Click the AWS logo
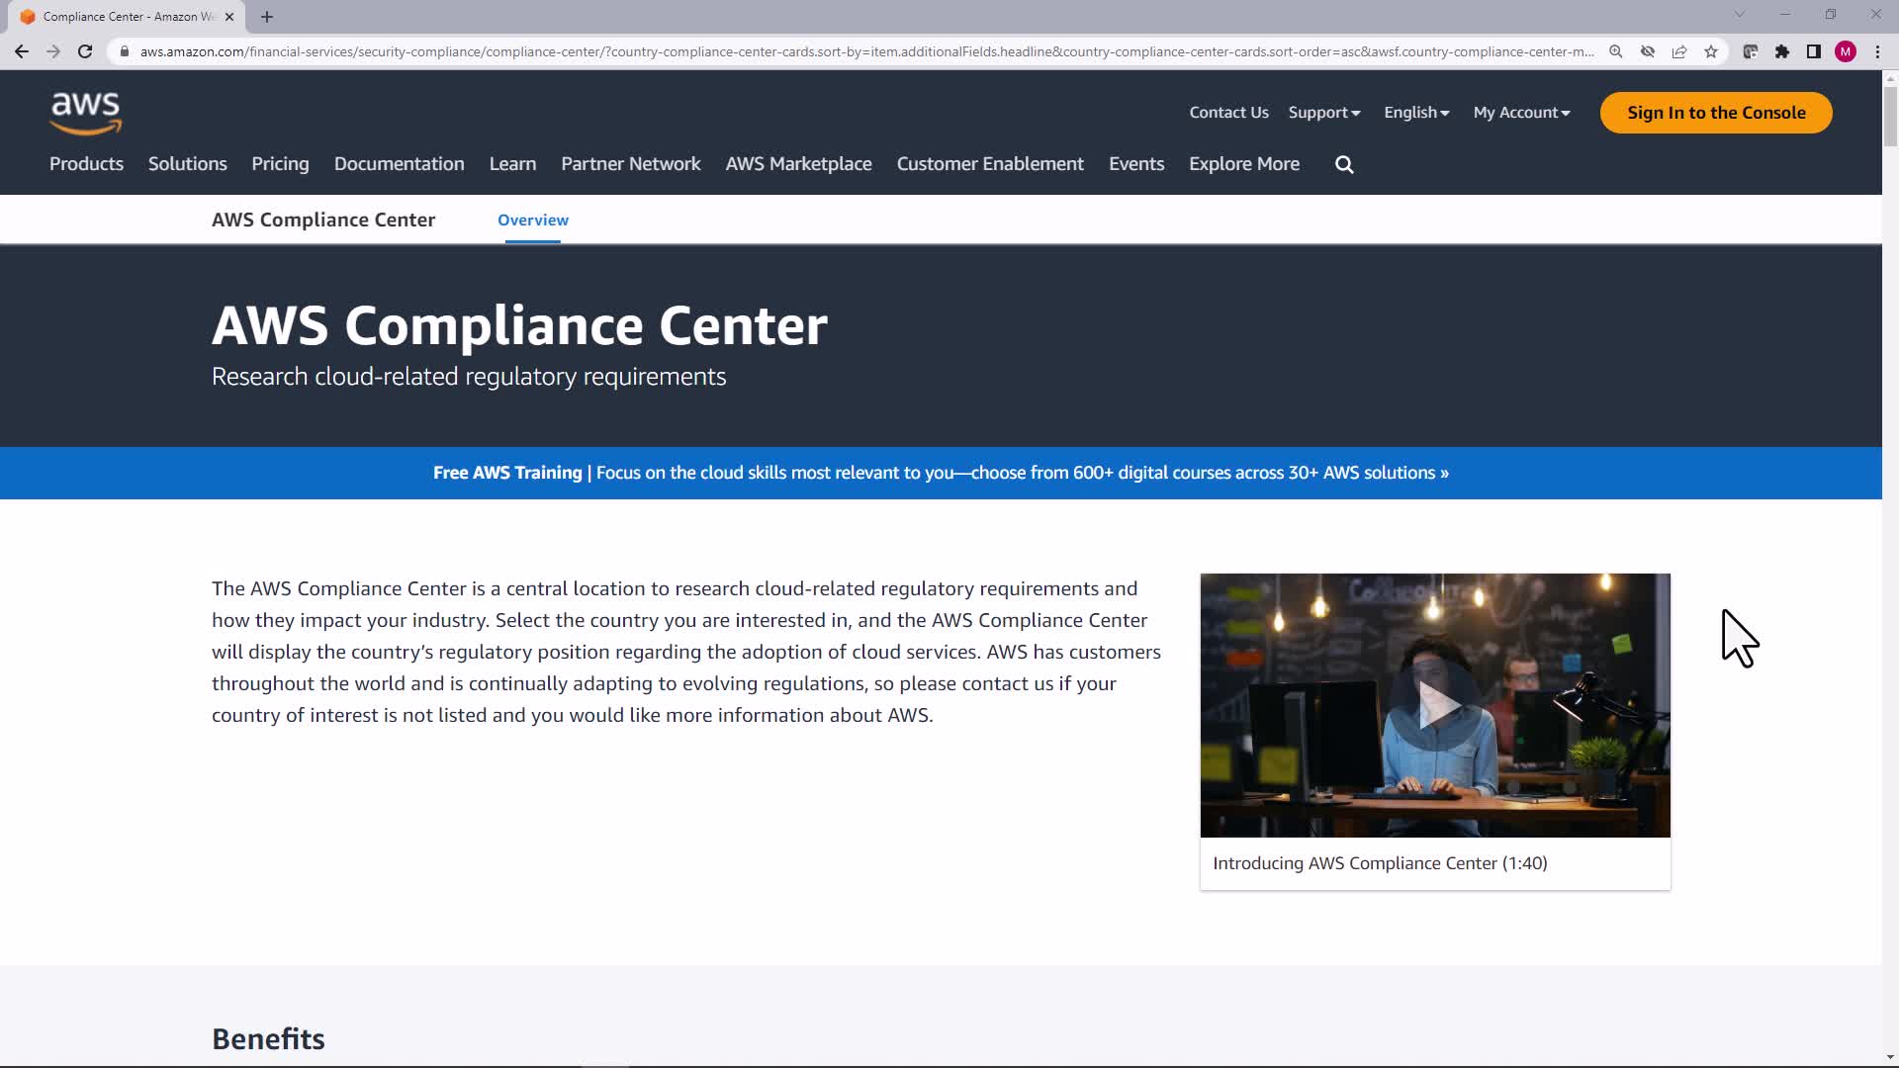 (x=86, y=113)
